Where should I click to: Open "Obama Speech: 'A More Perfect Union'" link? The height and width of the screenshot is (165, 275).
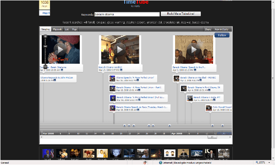click(135, 77)
